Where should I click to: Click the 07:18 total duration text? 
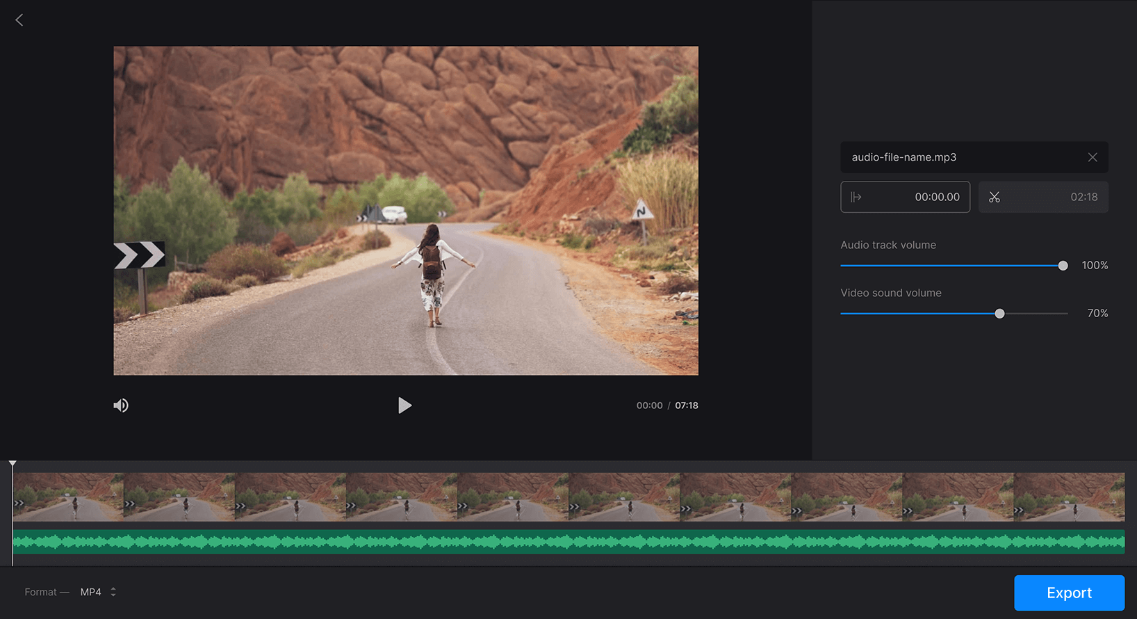(x=687, y=405)
